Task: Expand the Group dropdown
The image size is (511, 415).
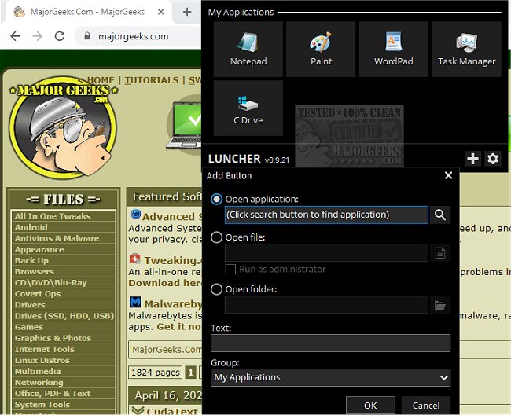Action: click(x=330, y=377)
